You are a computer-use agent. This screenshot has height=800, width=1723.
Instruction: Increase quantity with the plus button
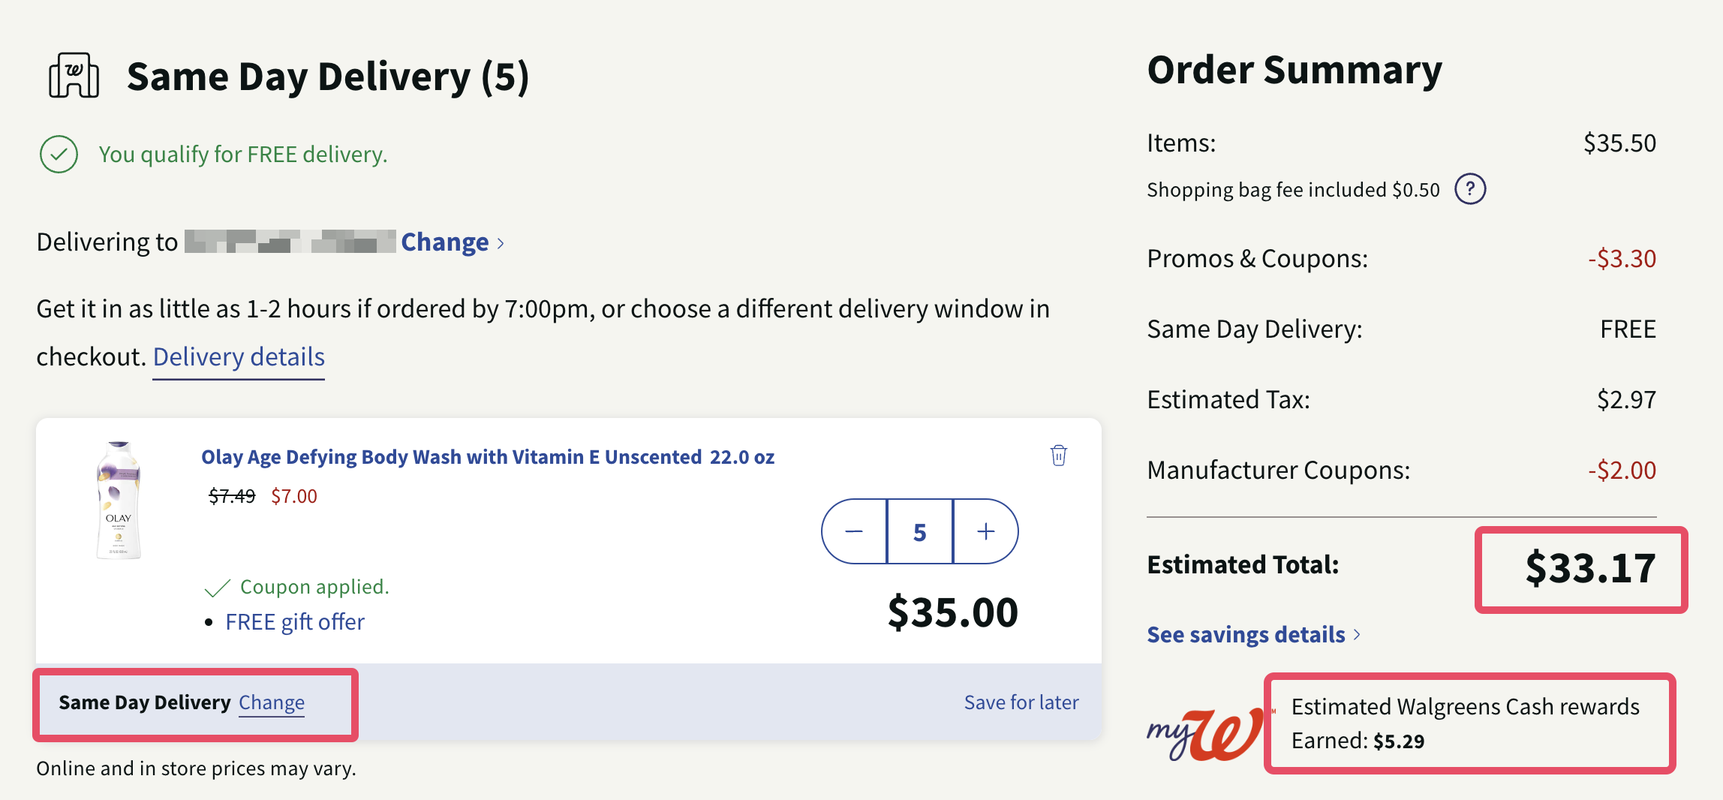985,531
